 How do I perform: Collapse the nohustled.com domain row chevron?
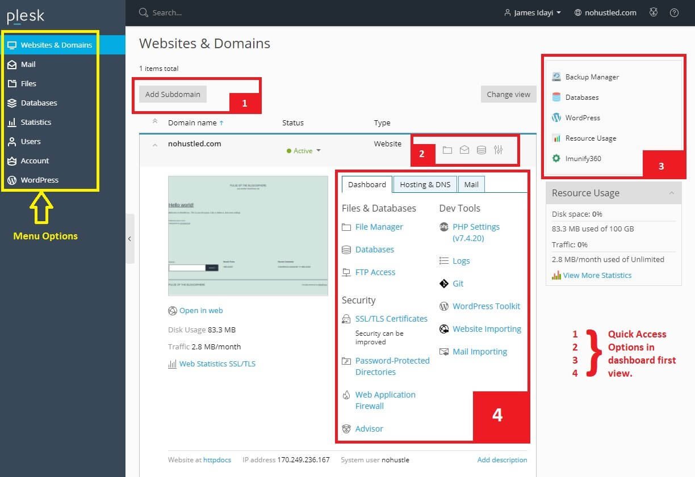[x=155, y=145]
